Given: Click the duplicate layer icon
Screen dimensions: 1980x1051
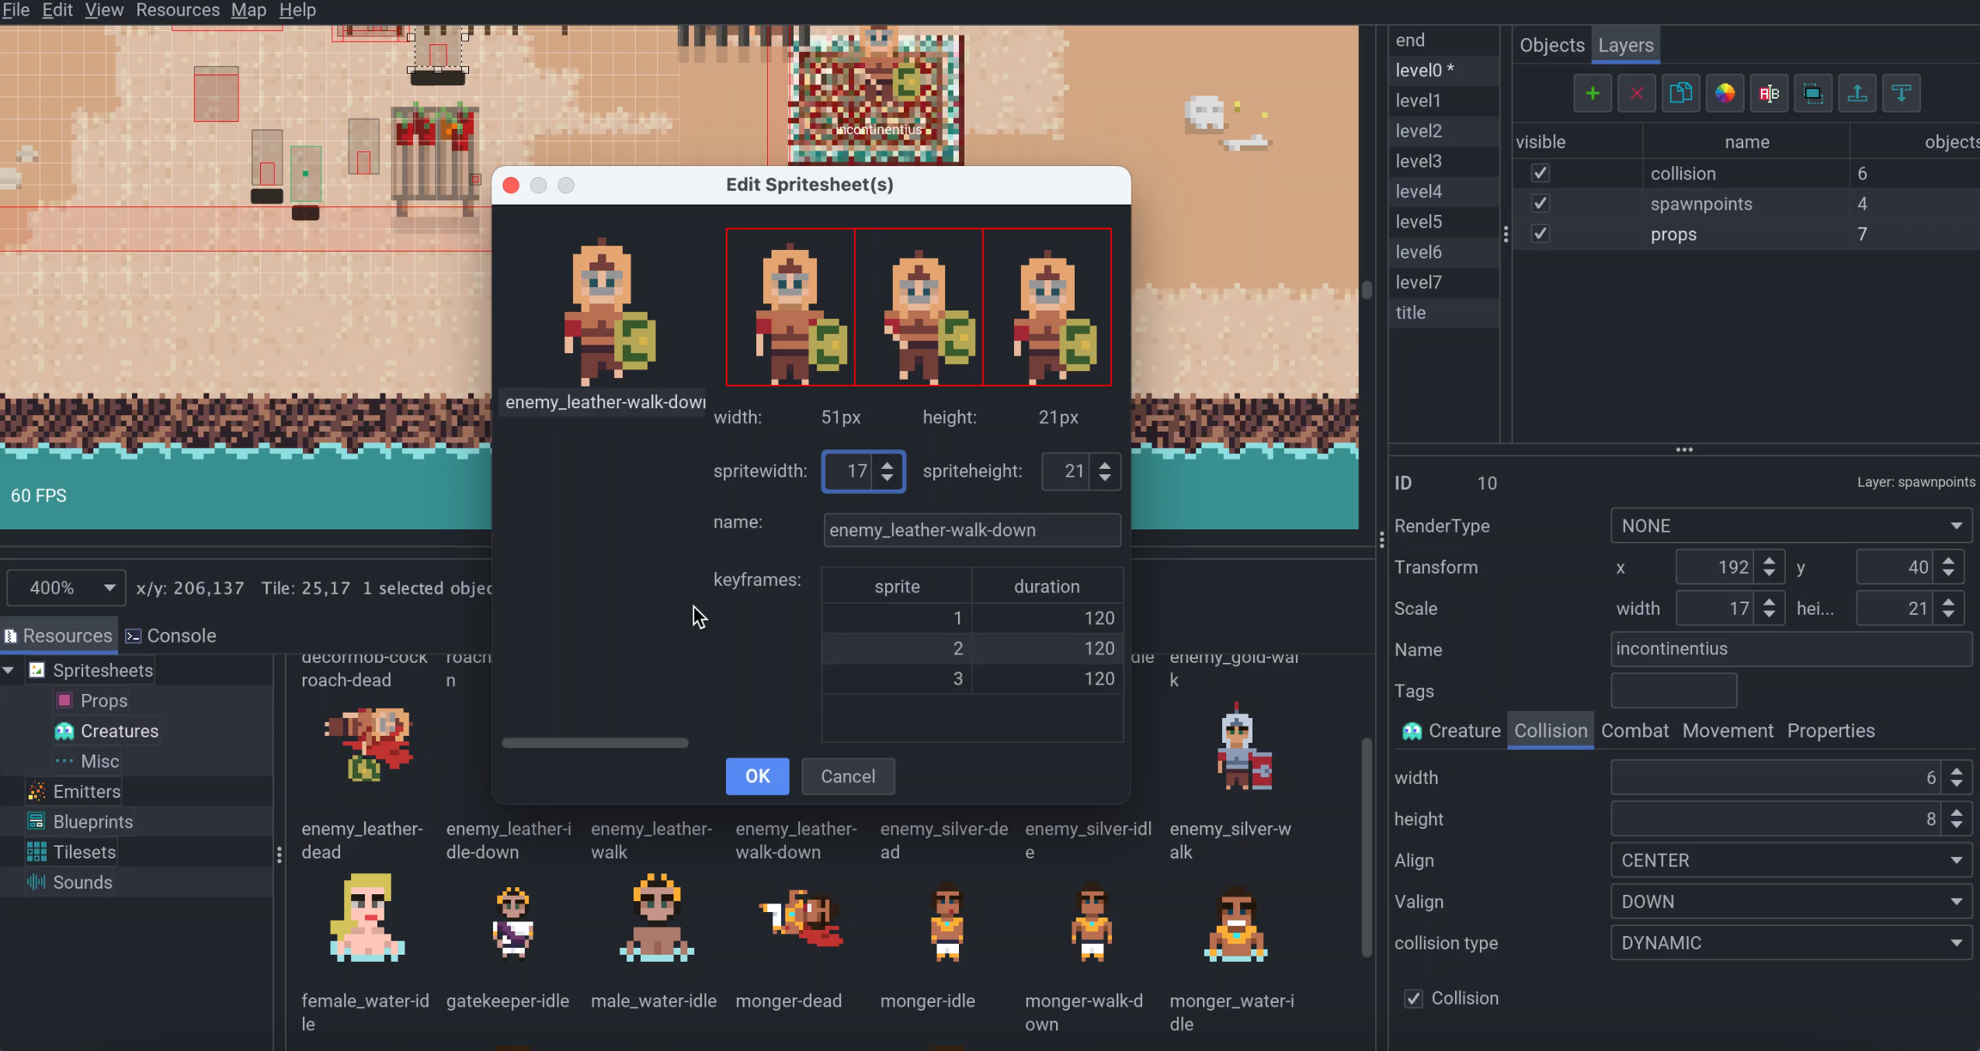Looking at the screenshot, I should click(x=1680, y=93).
